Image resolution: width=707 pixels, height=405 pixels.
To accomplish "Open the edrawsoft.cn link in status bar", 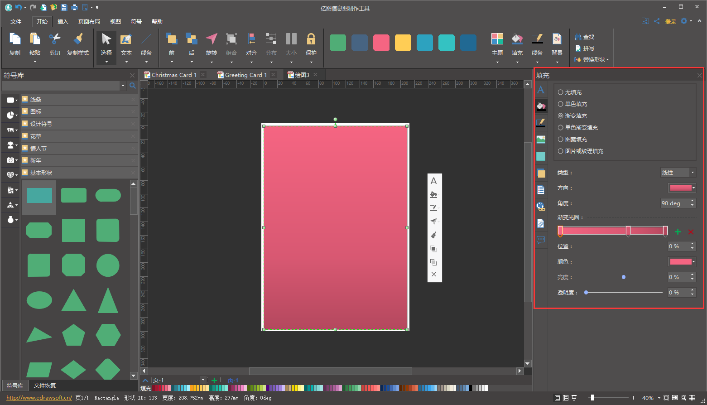I will (39, 398).
